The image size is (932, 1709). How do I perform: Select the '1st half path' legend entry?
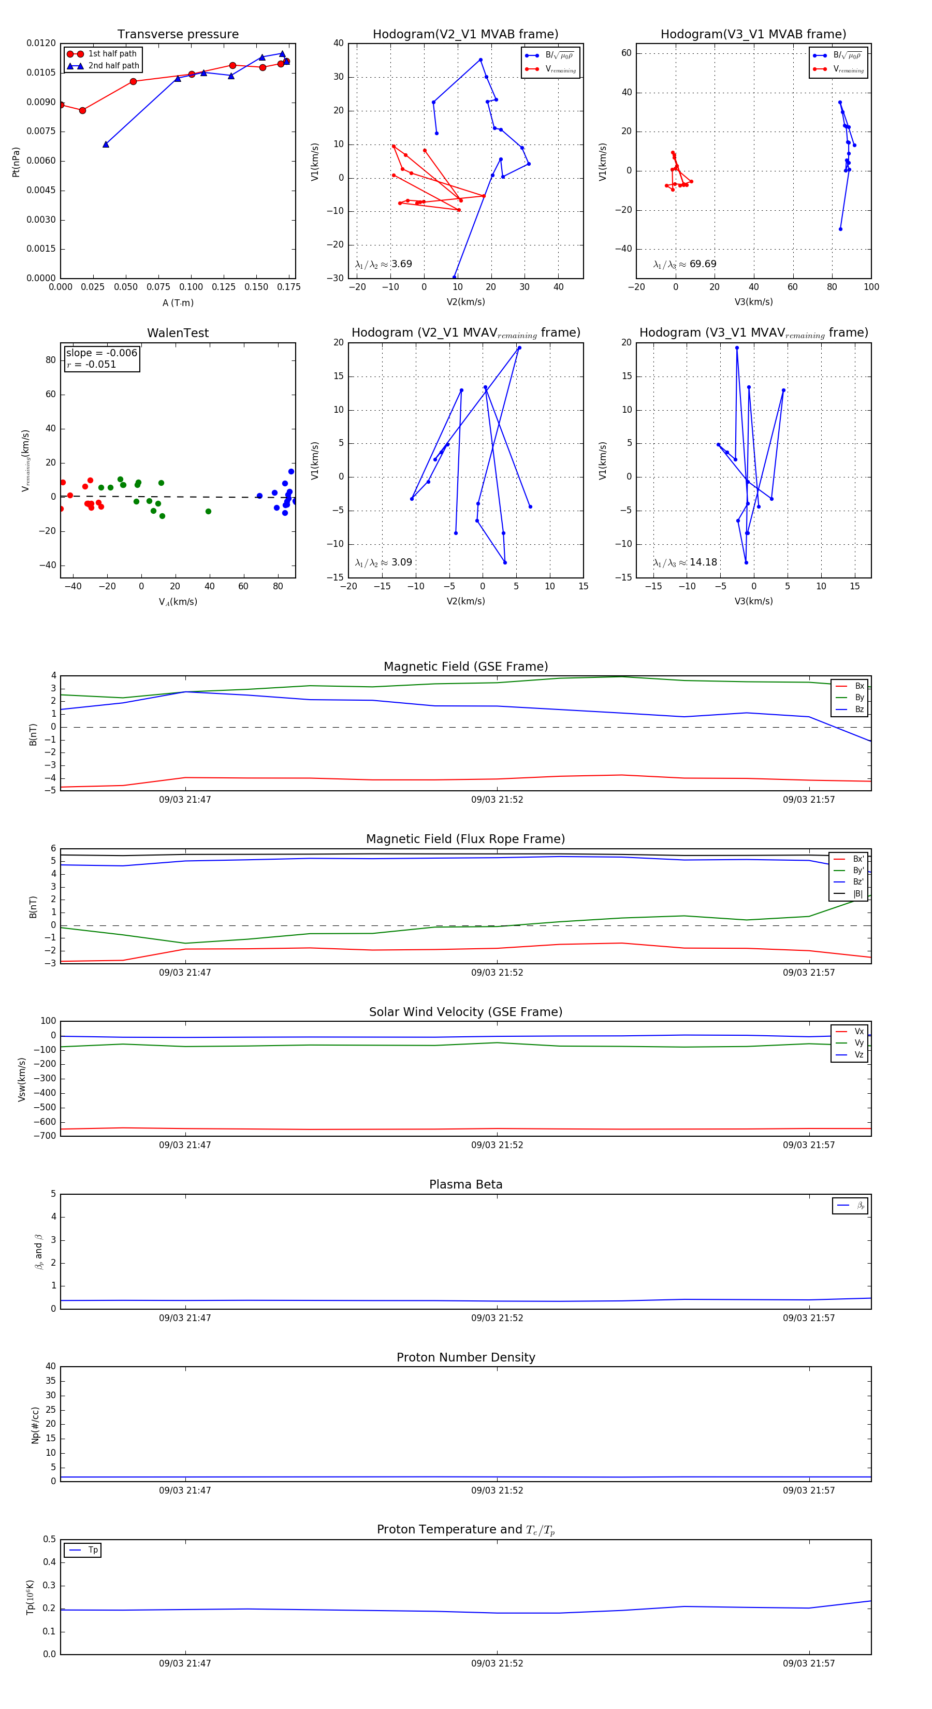[x=102, y=54]
